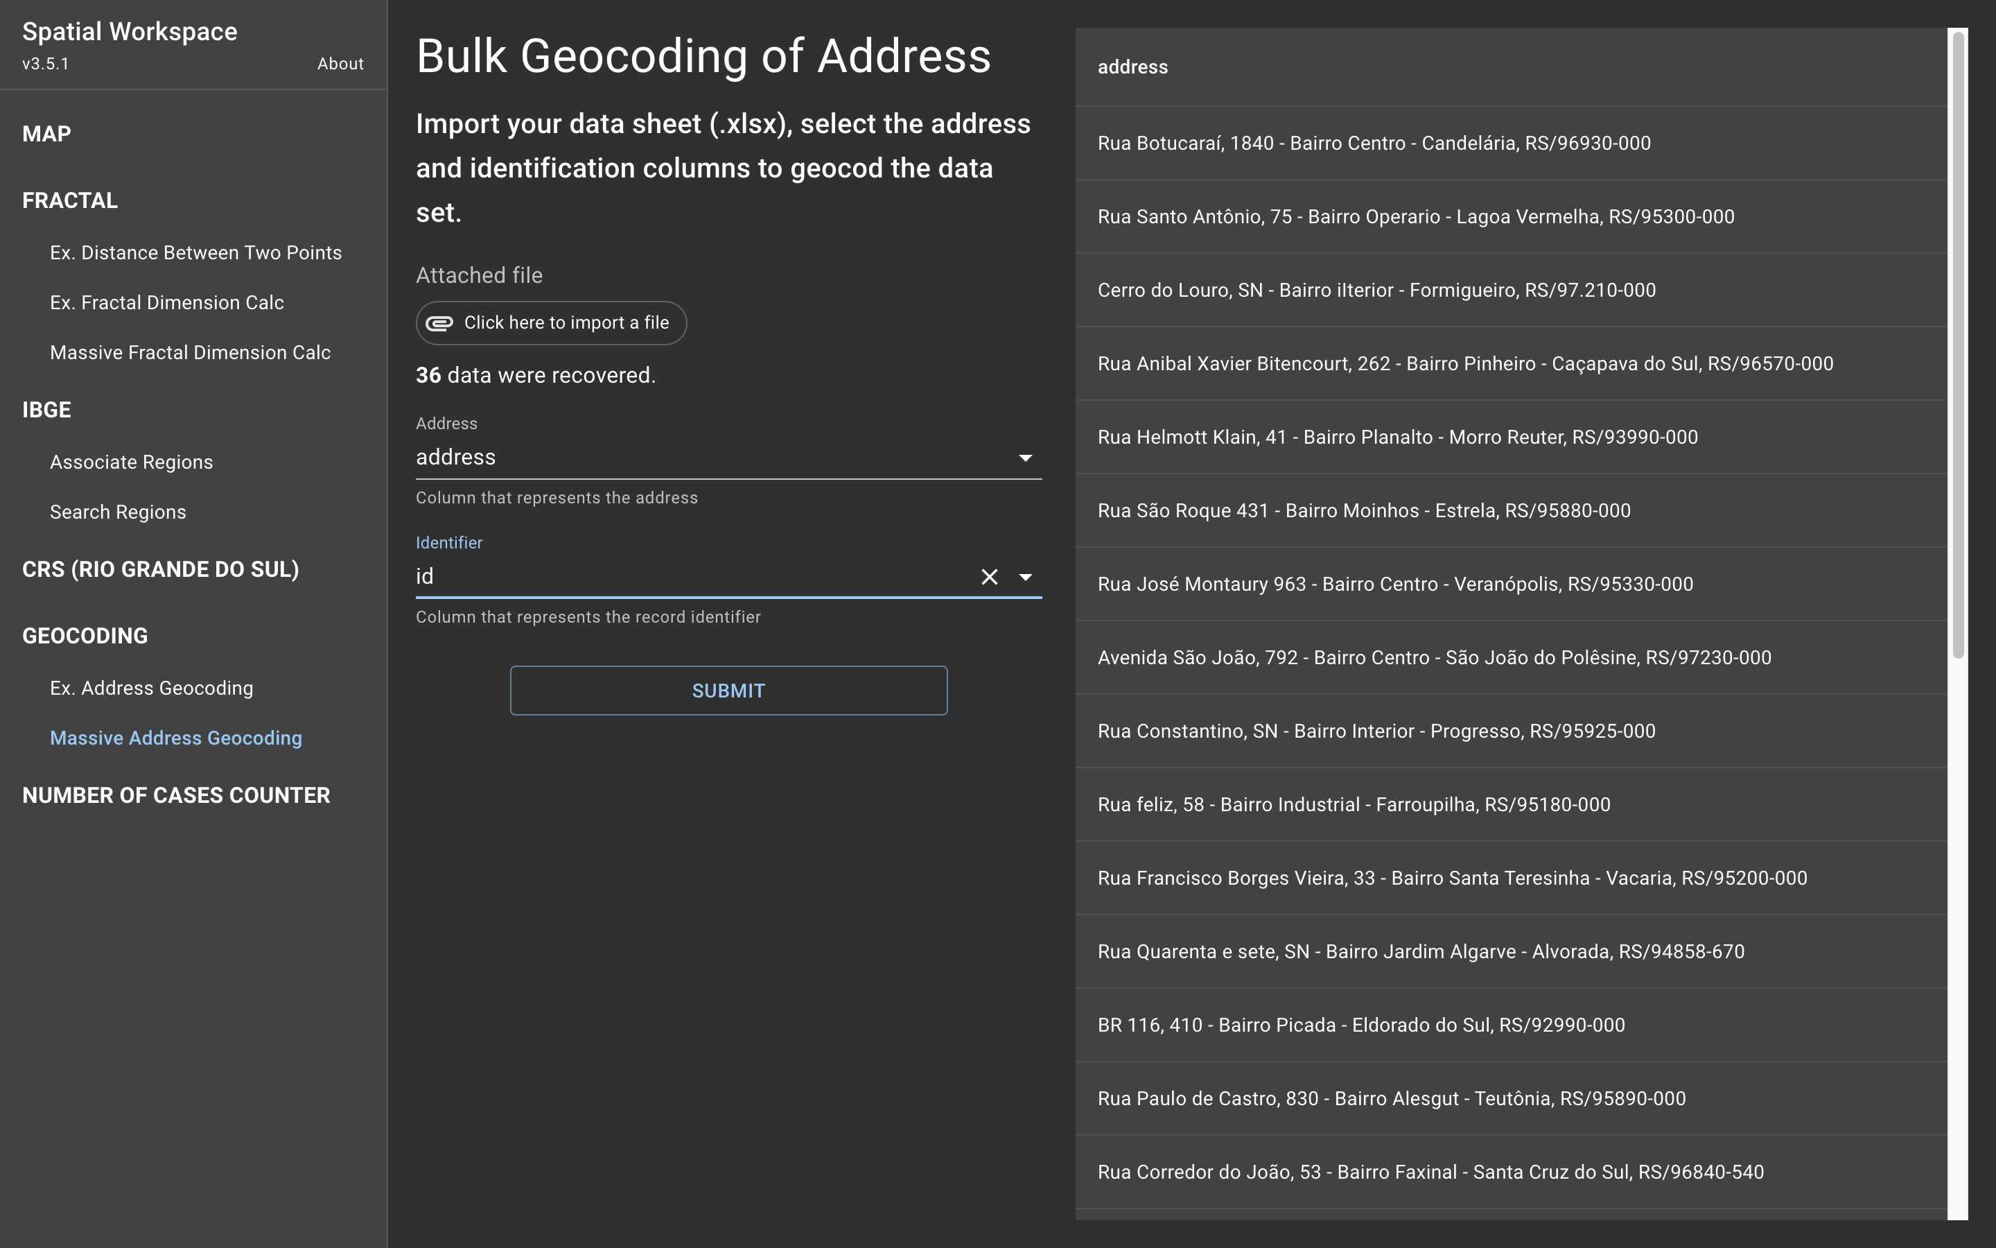Select the Rua Botucaraí address row
This screenshot has height=1248, width=1996.
point(1373,143)
